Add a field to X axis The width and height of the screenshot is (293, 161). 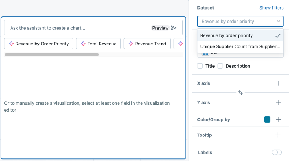tap(278, 83)
